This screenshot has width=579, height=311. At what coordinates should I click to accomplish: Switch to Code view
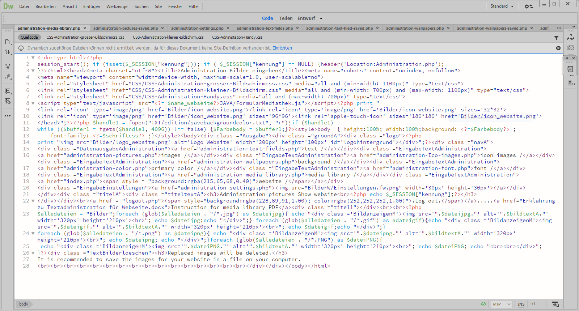pyautogui.click(x=267, y=18)
